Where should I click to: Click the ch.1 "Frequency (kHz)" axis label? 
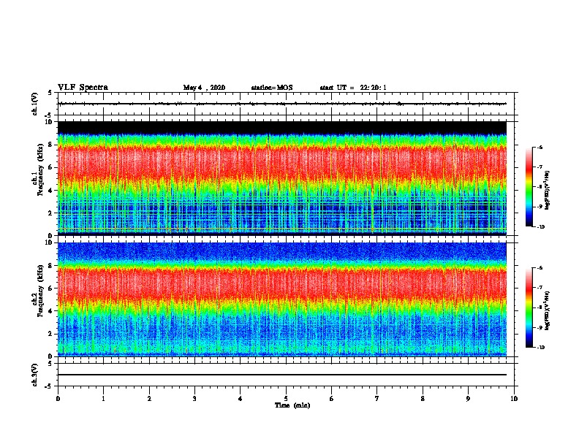(x=40, y=169)
